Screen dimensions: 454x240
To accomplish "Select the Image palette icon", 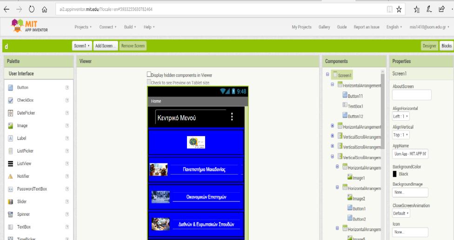I will 10,126.
